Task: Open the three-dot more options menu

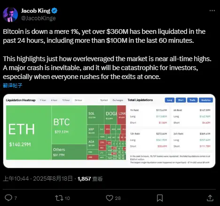Action: (x=212, y=10)
